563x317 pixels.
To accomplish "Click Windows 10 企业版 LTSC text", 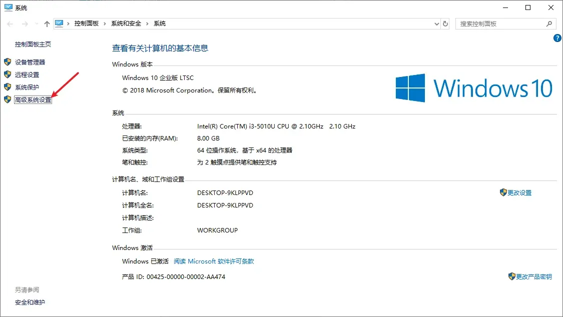I will (158, 78).
